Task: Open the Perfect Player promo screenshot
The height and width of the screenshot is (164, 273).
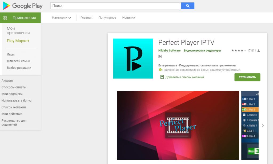Action: click(178, 125)
